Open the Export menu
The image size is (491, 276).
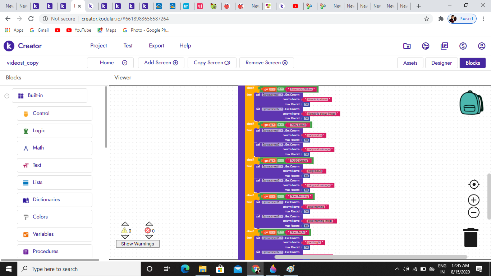156,46
